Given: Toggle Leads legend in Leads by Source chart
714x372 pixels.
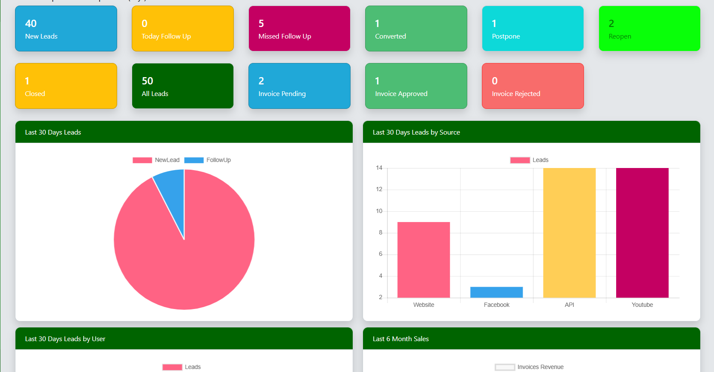Looking at the screenshot, I should tap(529, 160).
